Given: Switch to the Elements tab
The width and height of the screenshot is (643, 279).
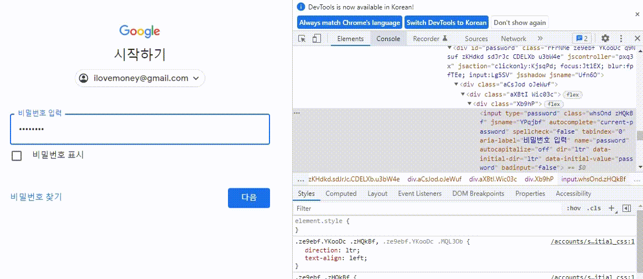Looking at the screenshot, I should click(x=350, y=39).
